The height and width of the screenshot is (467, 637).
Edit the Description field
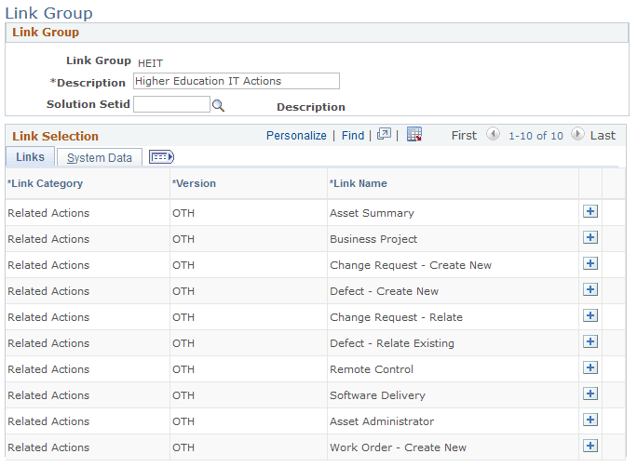pos(237,81)
